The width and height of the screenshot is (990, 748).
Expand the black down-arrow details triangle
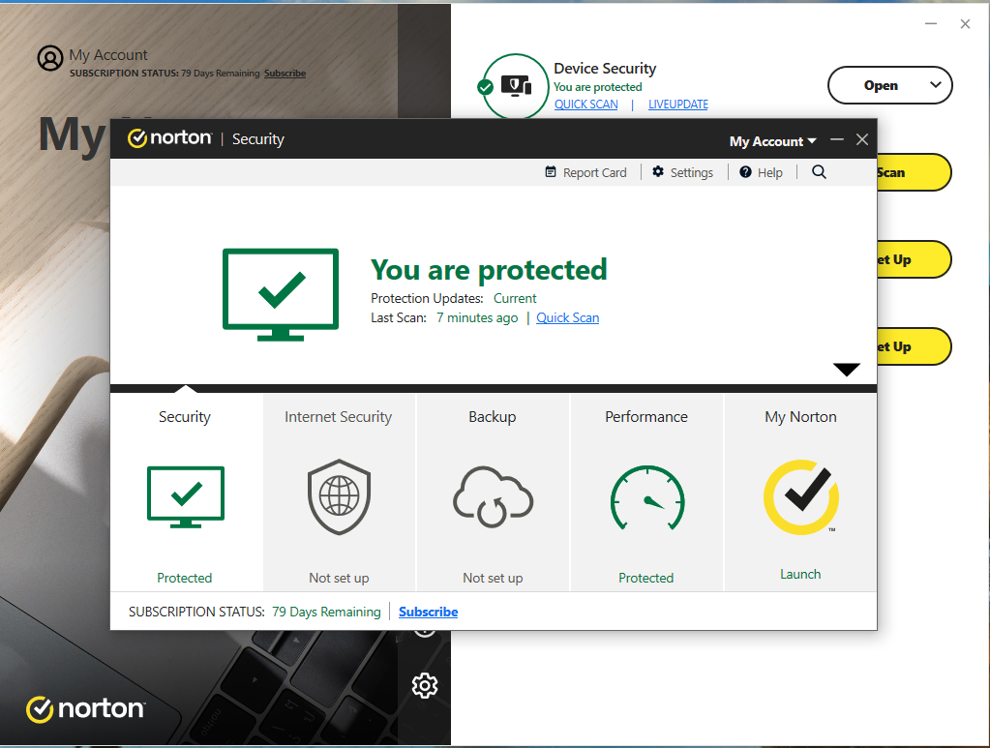click(x=847, y=370)
